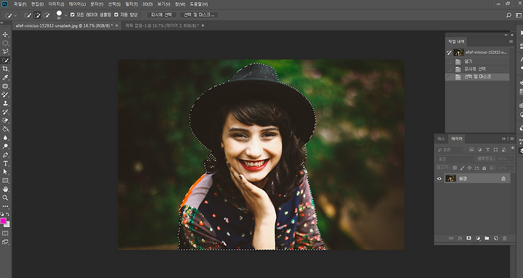This screenshot has height=278, width=523.
Task: Open the tool preset picker dropdown
Action: click(x=15, y=15)
